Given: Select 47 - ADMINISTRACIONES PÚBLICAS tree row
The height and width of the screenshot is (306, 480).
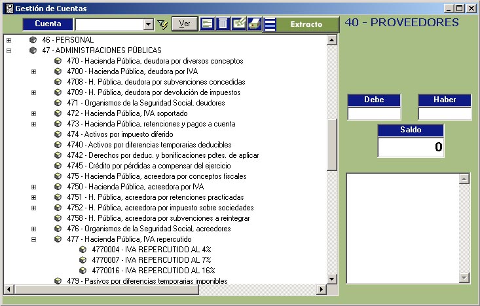Looking at the screenshot, I should pyautogui.click(x=102, y=50).
